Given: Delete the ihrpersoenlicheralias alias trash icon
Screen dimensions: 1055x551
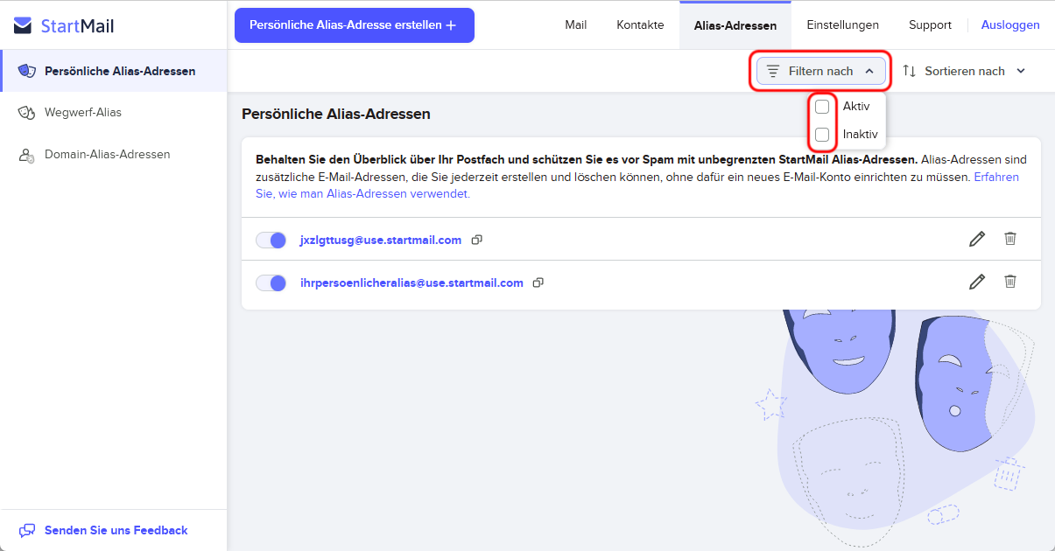Looking at the screenshot, I should 1010,282.
